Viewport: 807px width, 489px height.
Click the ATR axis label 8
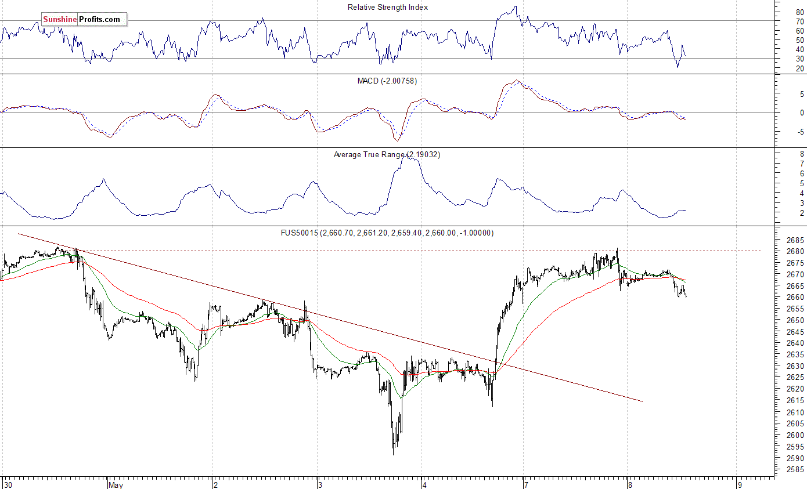tap(801, 154)
